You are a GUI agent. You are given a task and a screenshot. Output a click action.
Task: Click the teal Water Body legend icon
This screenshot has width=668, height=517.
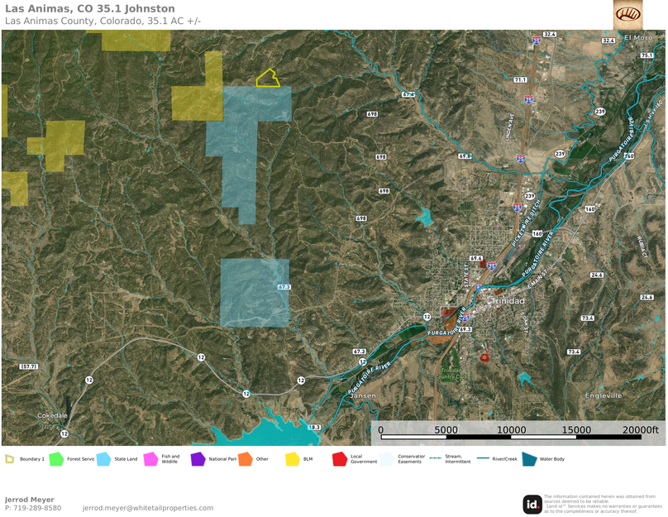[x=529, y=459]
